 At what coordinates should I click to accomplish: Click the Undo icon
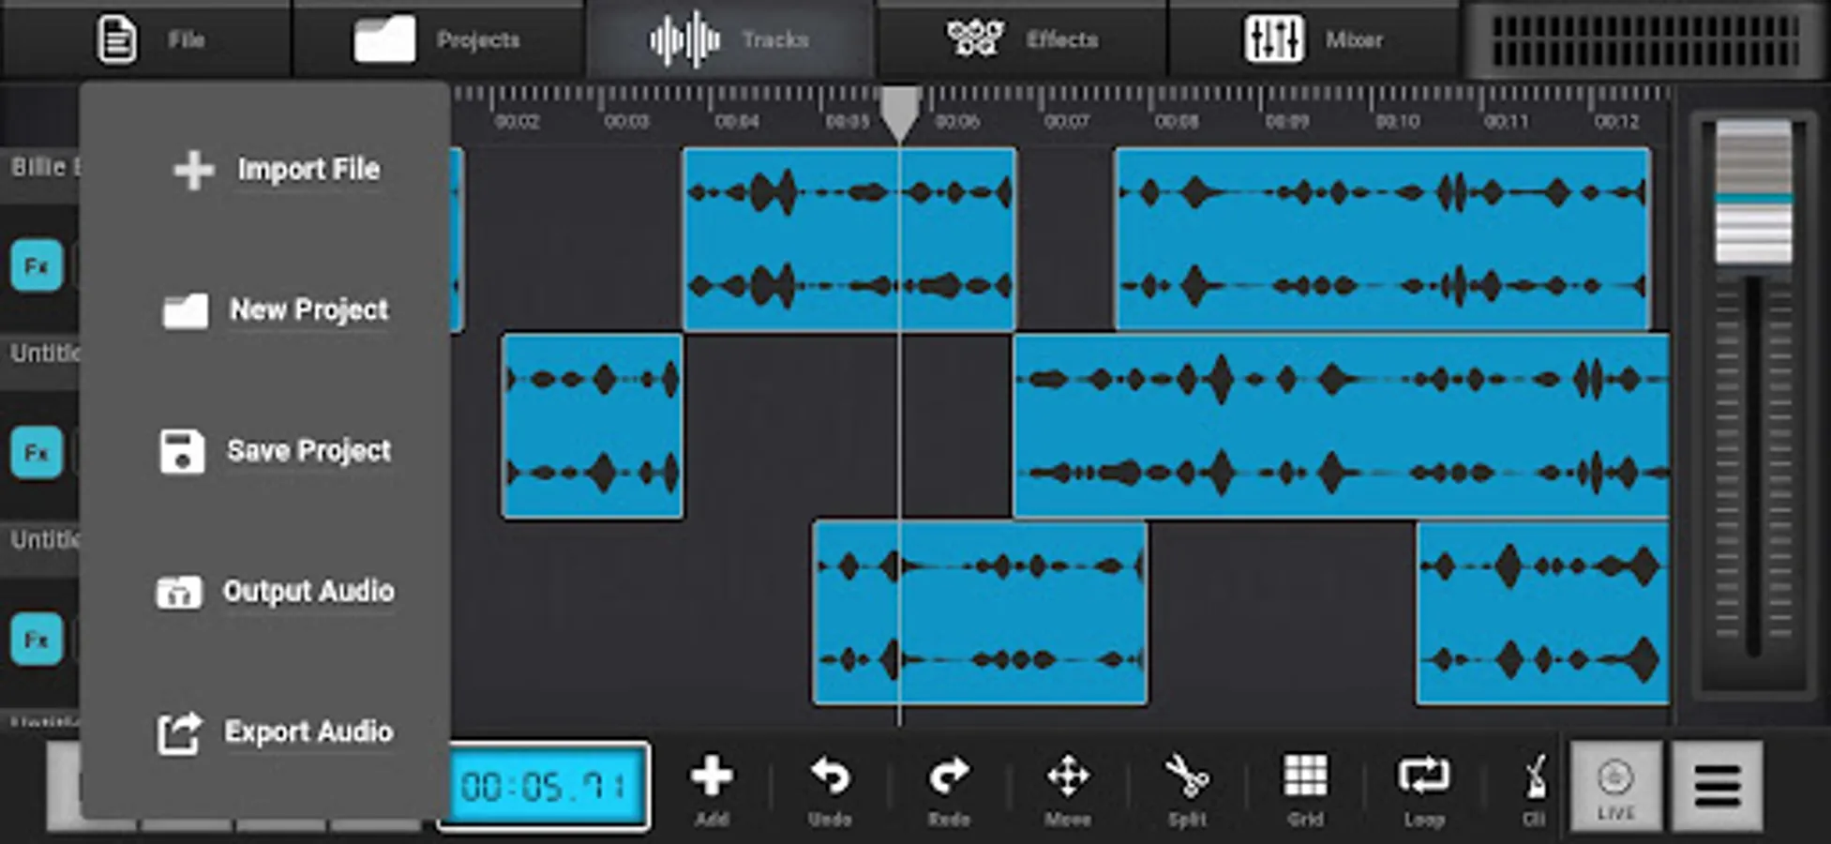tap(829, 786)
